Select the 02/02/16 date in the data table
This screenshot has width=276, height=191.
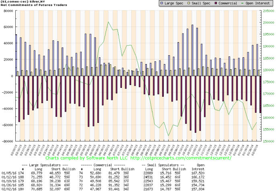click(x=8, y=189)
